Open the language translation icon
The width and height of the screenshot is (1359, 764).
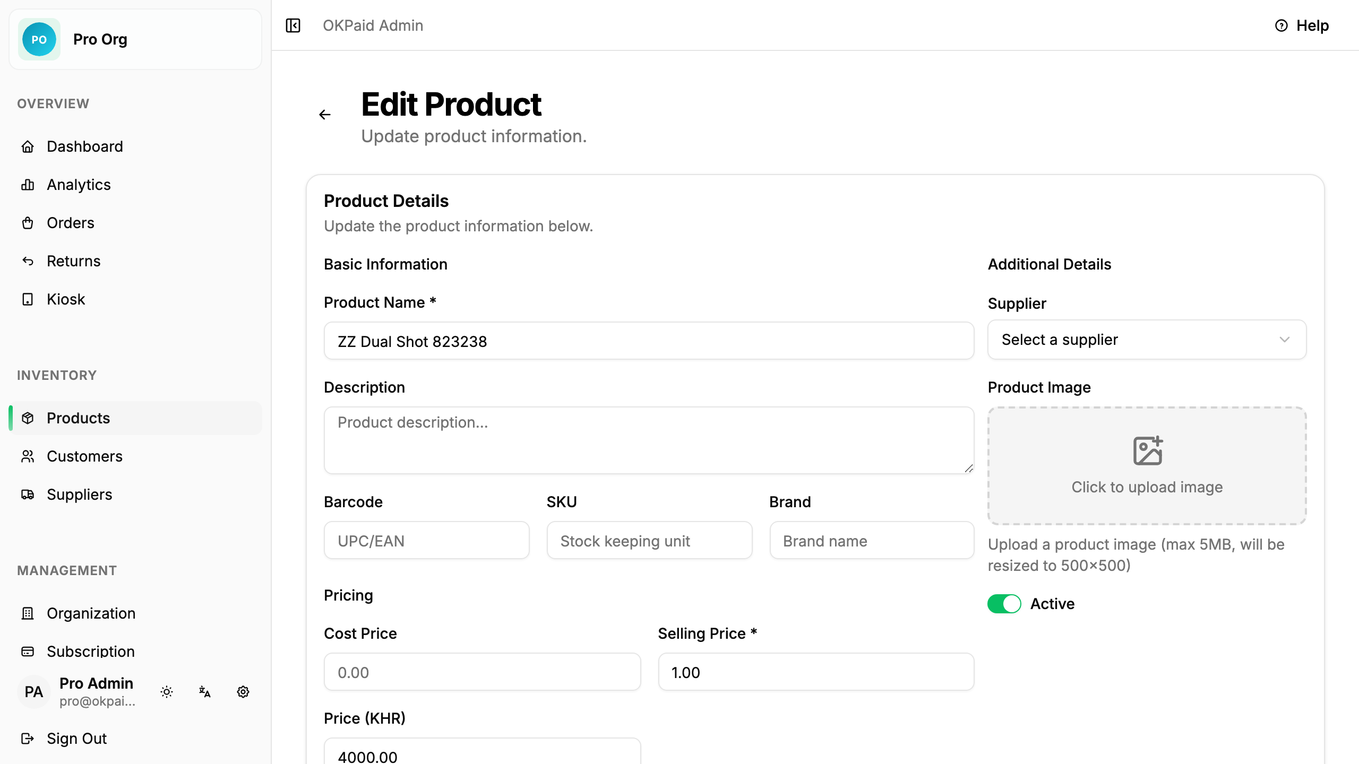205,692
